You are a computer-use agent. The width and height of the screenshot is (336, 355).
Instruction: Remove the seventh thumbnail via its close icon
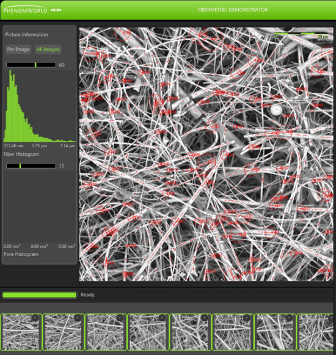point(289,318)
